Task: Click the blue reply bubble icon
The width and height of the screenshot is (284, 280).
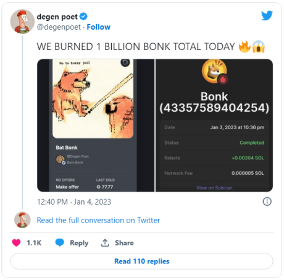Action: (60, 243)
